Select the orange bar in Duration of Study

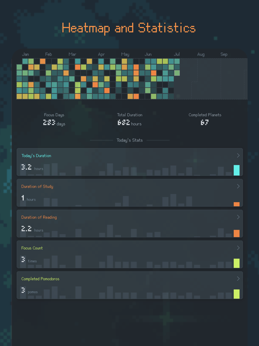(x=237, y=204)
